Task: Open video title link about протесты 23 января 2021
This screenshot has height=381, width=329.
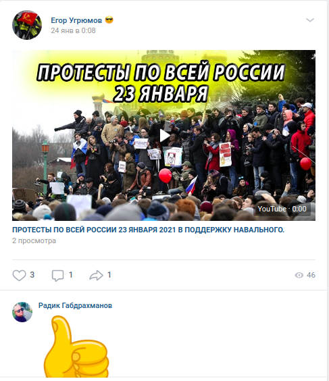Action: point(148,230)
